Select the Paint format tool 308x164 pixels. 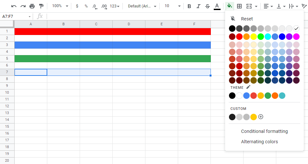(41, 6)
